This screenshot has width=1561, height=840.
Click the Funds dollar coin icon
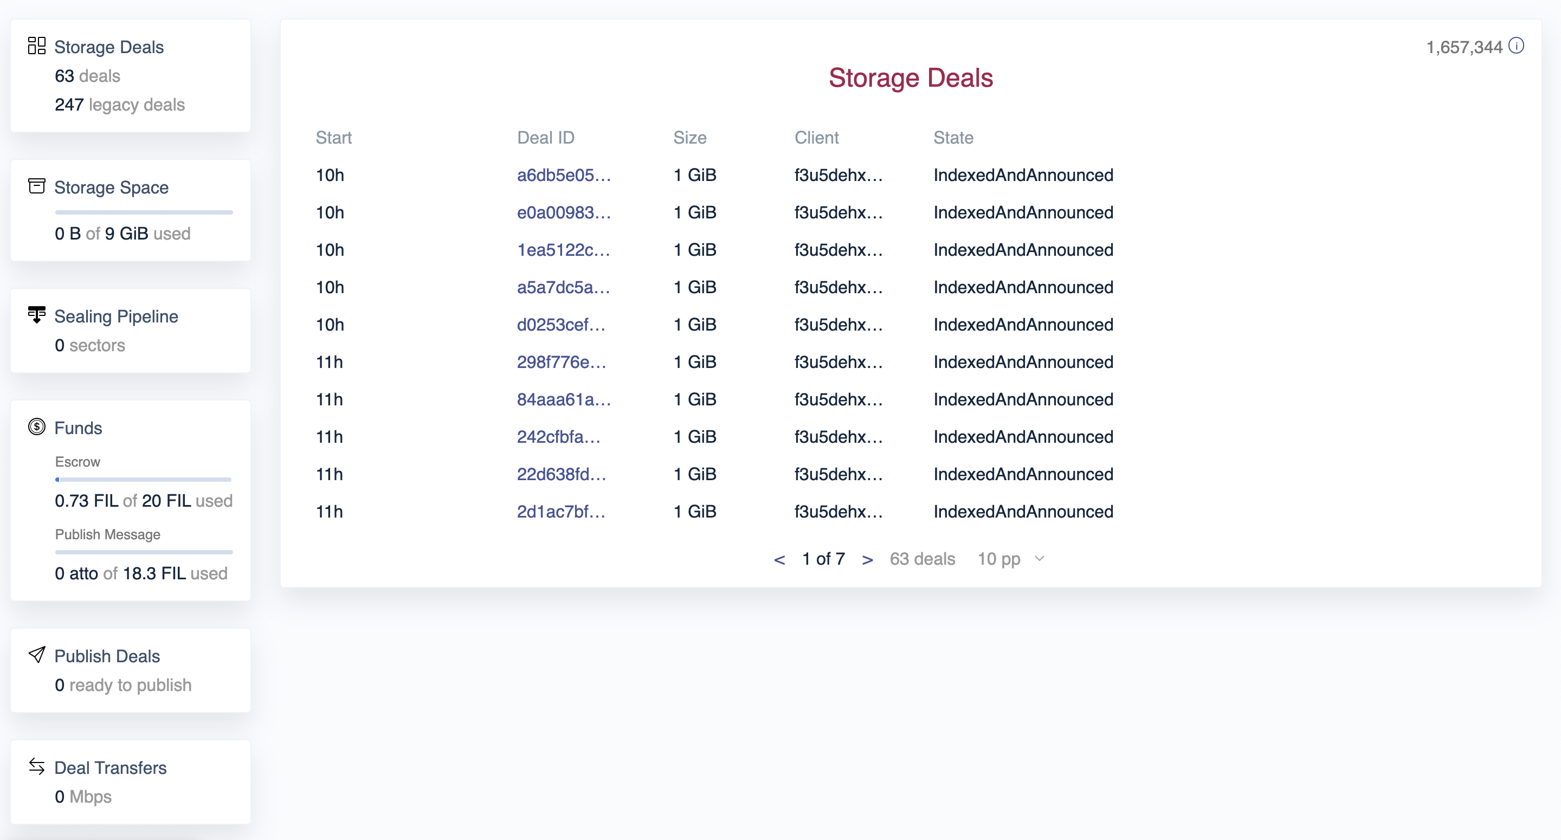pos(36,427)
